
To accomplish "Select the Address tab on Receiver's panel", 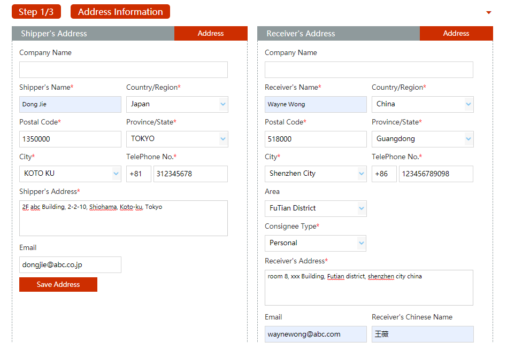I will pos(456,33).
